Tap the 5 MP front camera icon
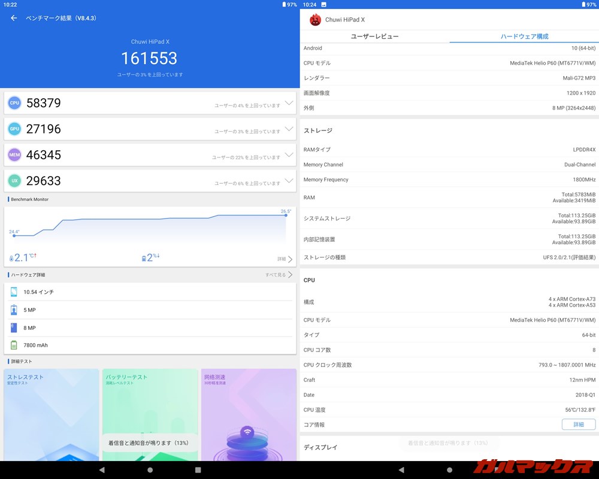Image resolution: width=599 pixels, height=479 pixels. coord(13,310)
